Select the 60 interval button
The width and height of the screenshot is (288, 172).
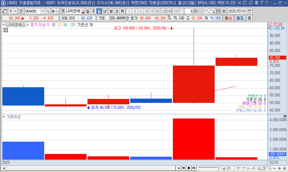158,11
